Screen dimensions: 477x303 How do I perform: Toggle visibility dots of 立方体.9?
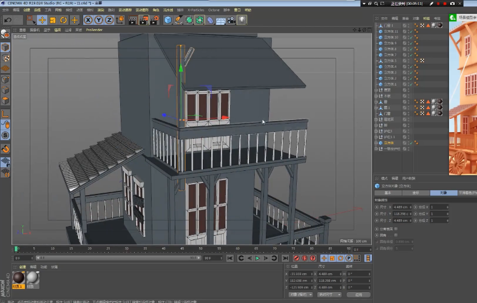(408, 43)
